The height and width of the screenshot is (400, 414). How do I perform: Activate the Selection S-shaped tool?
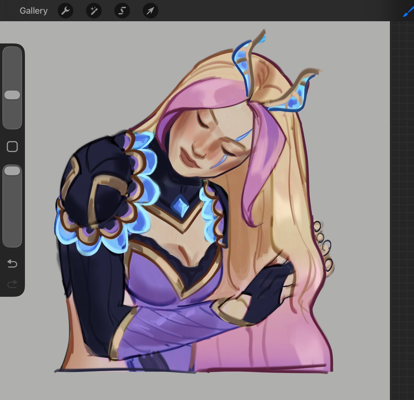(x=122, y=11)
